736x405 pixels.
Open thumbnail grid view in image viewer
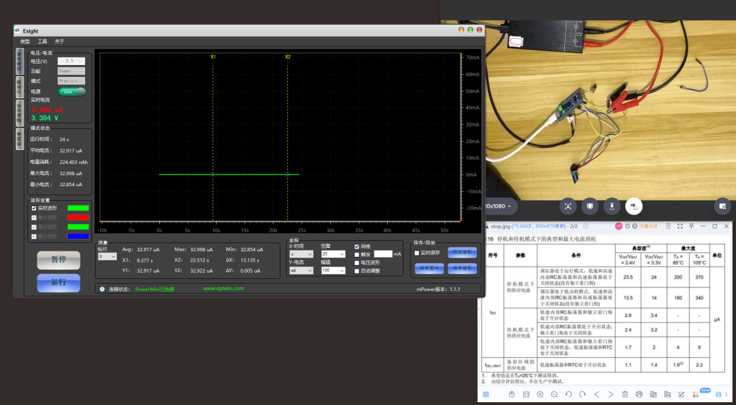[x=485, y=394]
